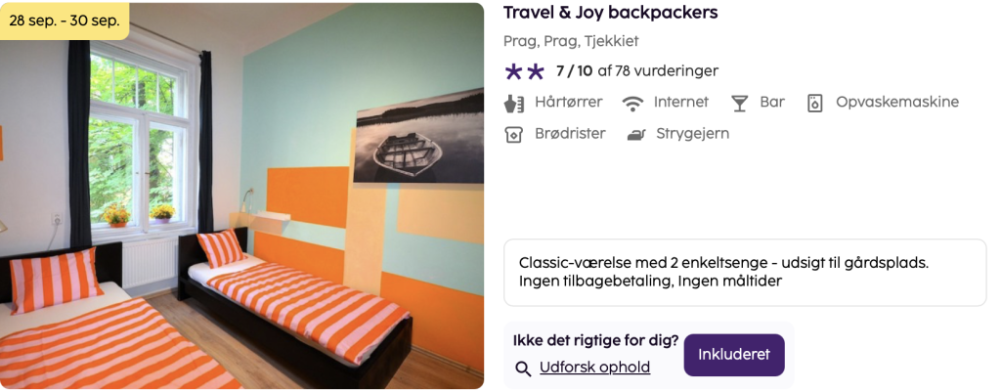Click the iron icon beside Strygejern
Viewport: 1001px width, 391px height.
coord(636,135)
